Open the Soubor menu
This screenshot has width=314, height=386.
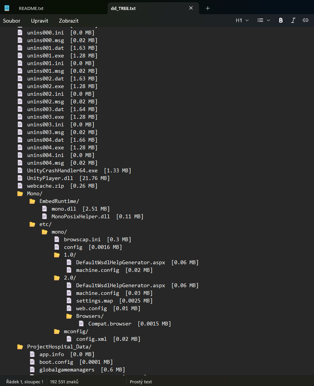(11, 21)
